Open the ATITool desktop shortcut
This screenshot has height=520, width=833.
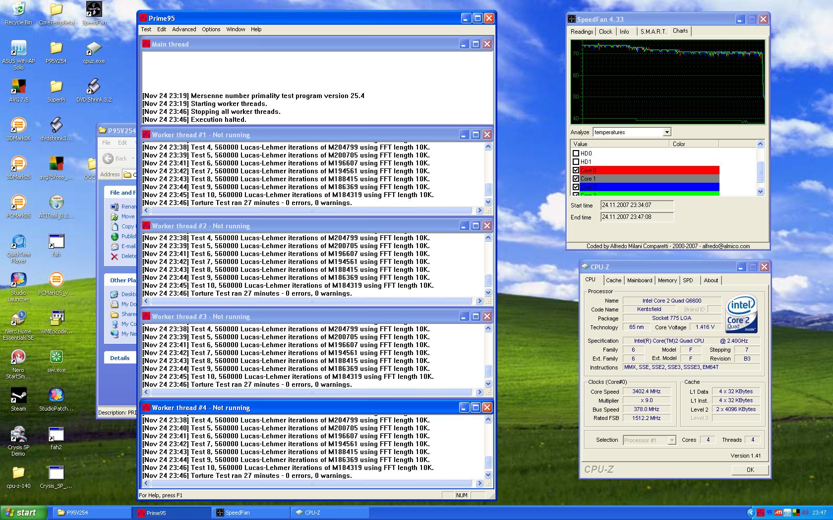56,207
